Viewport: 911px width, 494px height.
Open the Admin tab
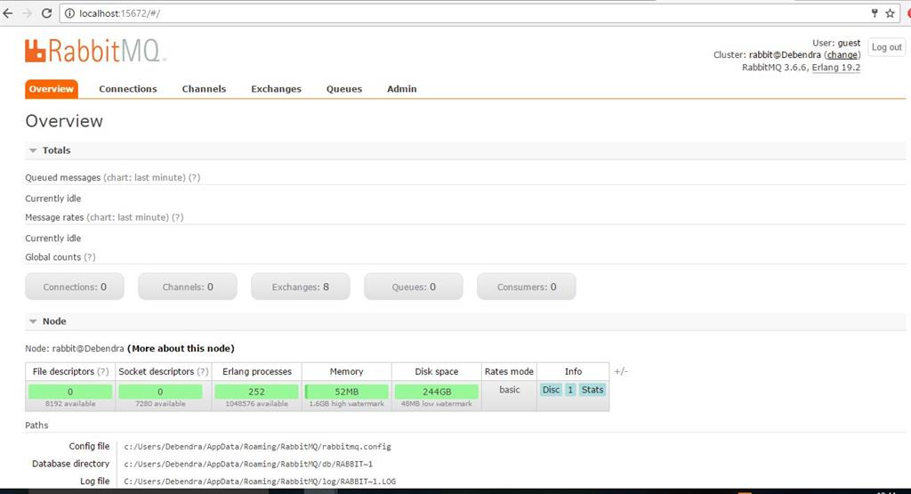(x=401, y=89)
